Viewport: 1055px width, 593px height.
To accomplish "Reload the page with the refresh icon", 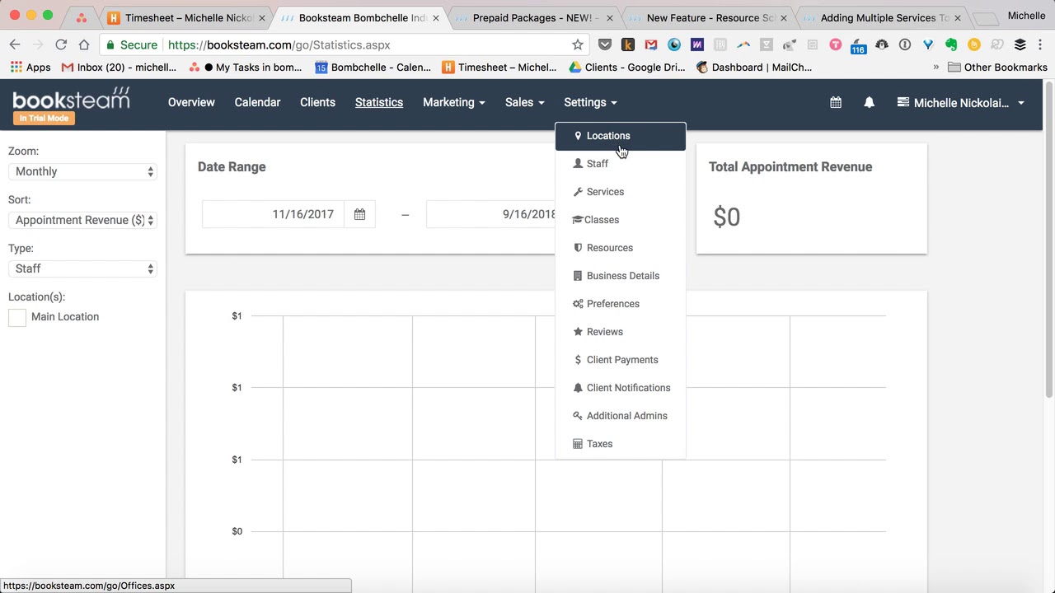I will pos(61,44).
